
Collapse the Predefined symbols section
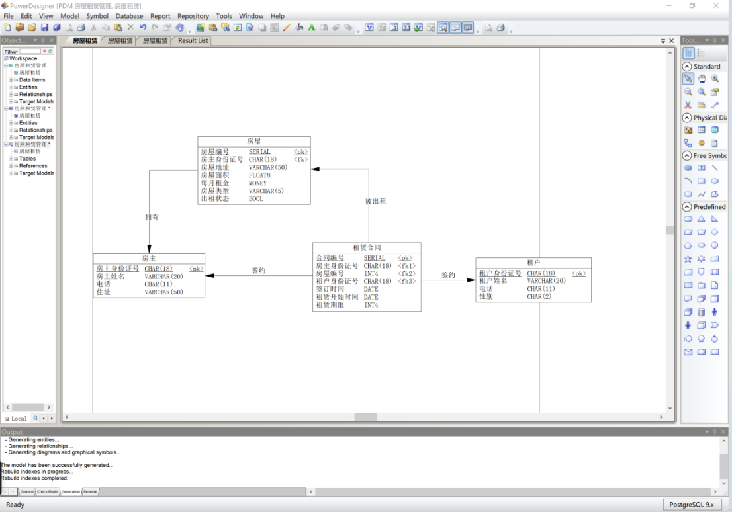[687, 206]
